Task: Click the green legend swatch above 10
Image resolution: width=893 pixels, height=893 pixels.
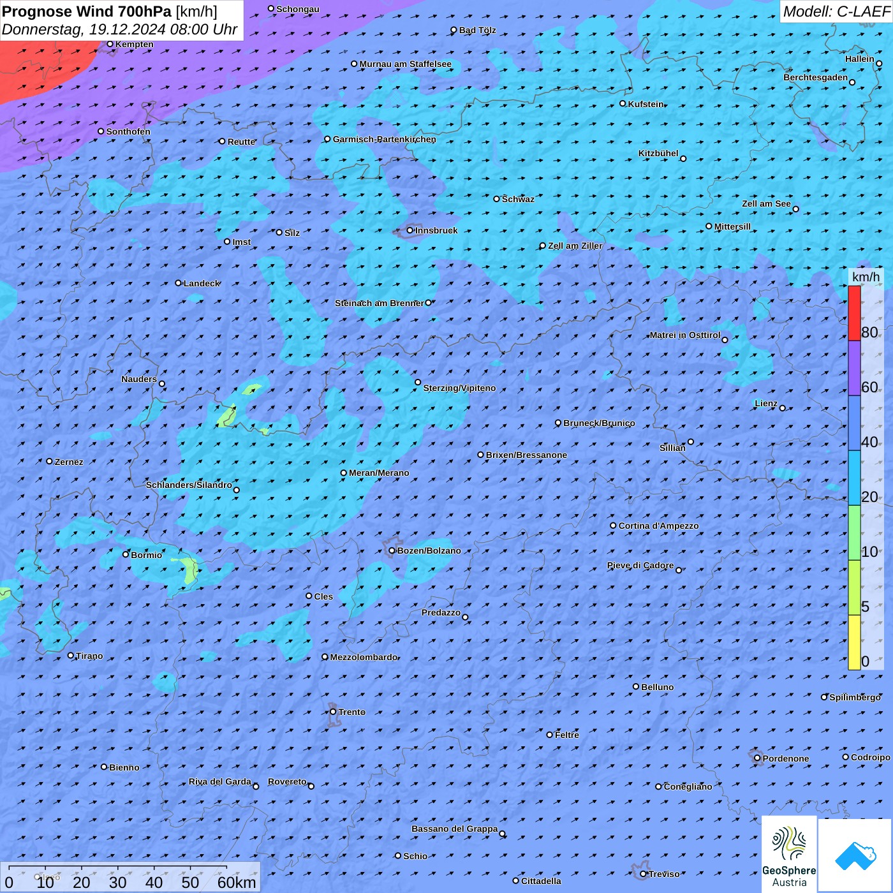Action: click(854, 533)
